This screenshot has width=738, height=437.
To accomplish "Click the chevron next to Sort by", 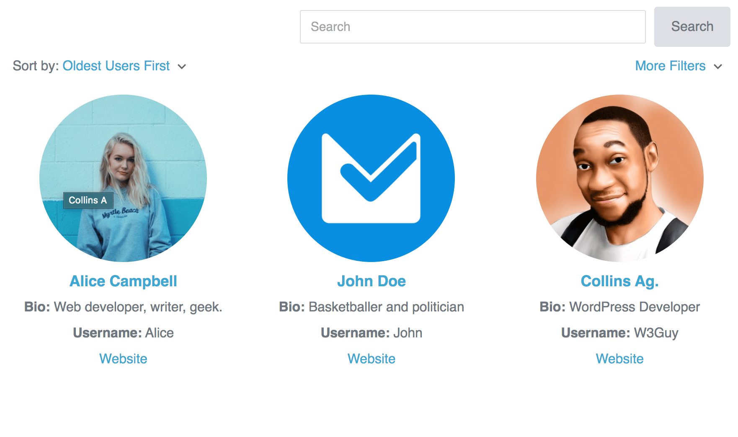I will pos(182,67).
